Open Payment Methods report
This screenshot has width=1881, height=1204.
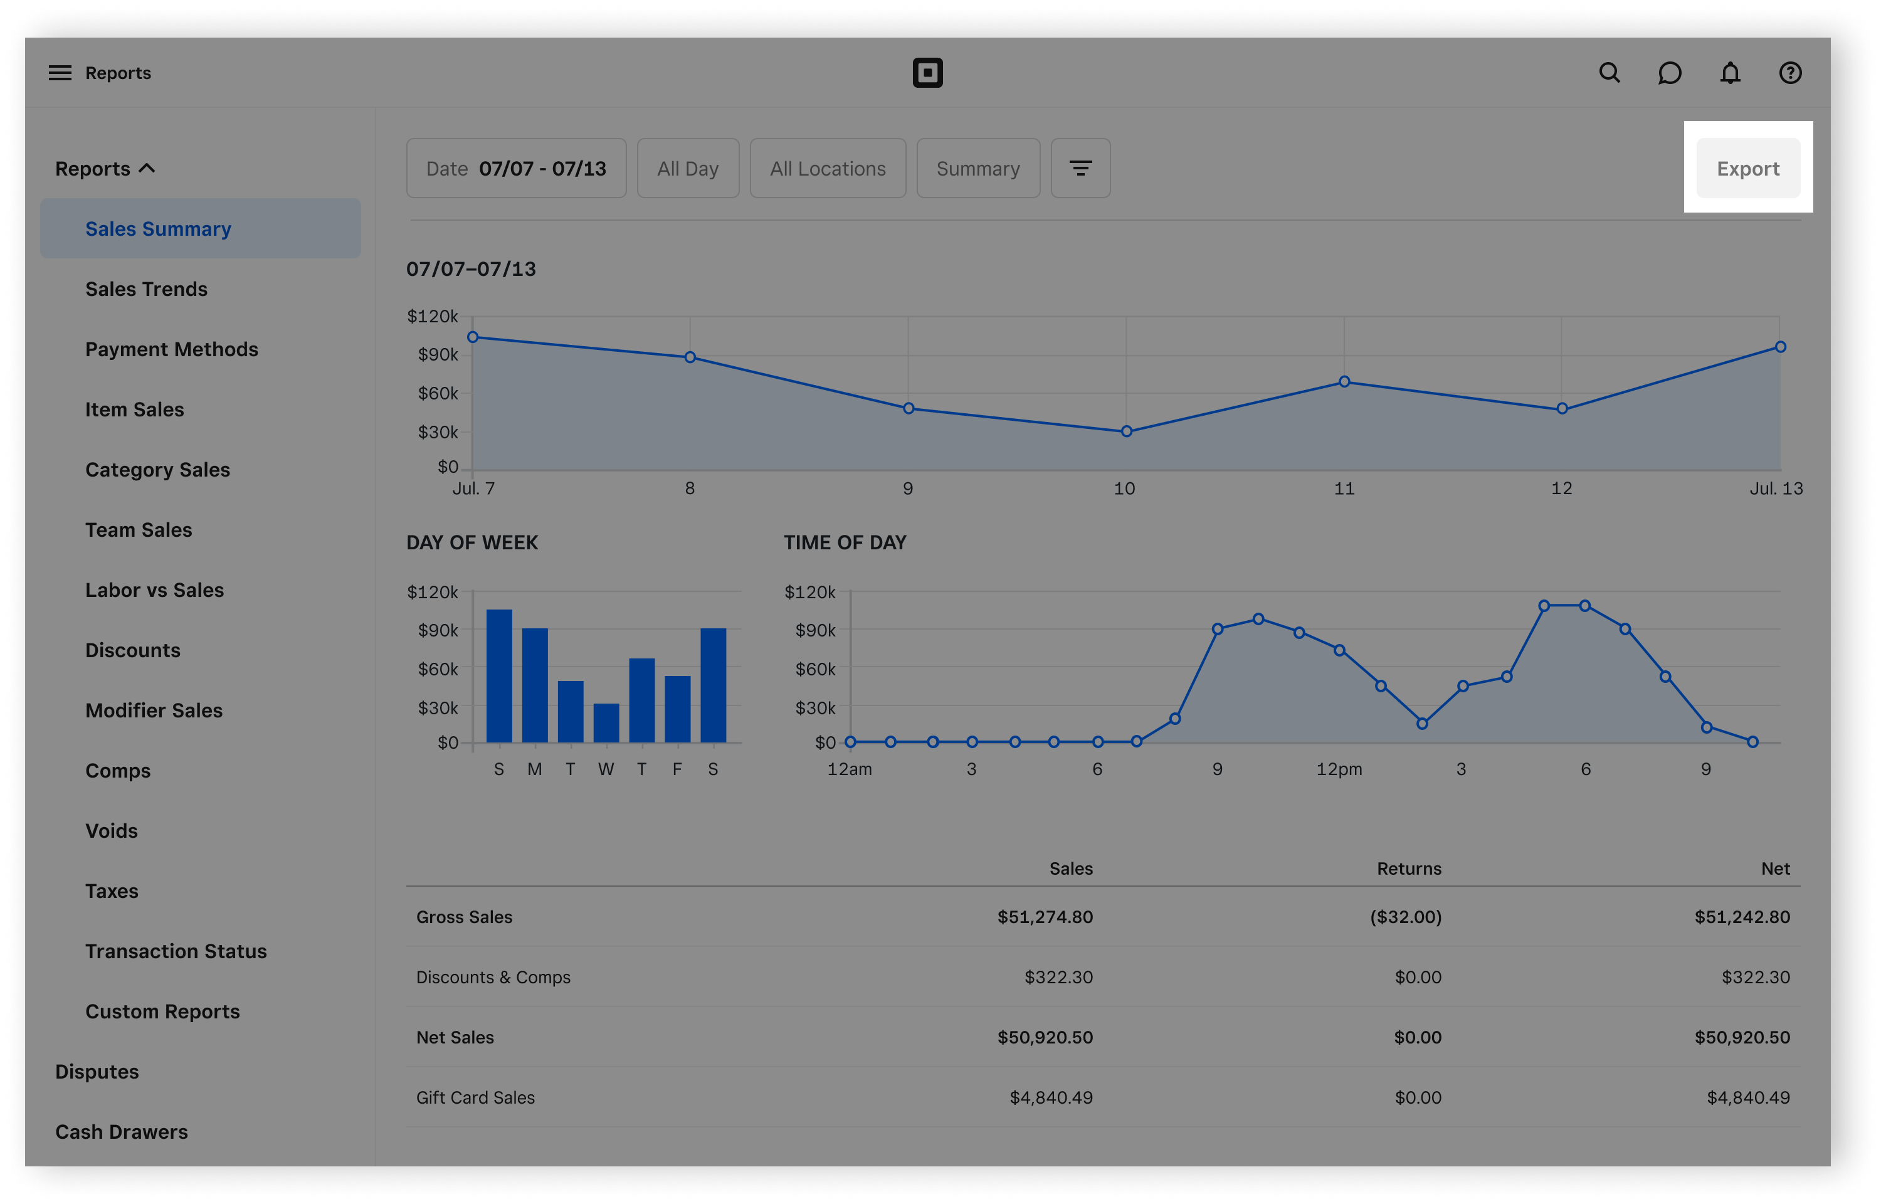click(171, 349)
